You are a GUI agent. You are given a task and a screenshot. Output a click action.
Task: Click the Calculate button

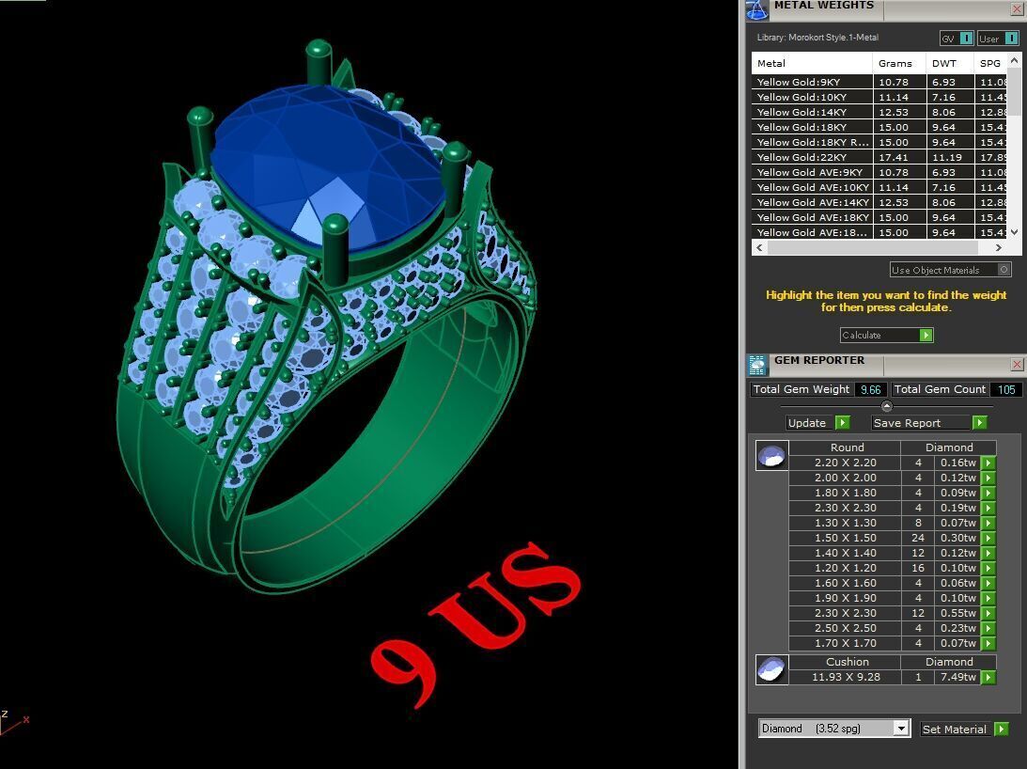pyautogui.click(x=886, y=335)
